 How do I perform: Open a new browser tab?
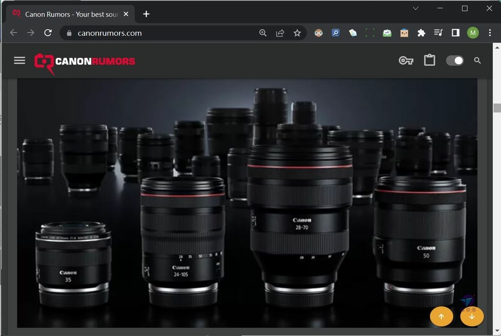point(146,14)
